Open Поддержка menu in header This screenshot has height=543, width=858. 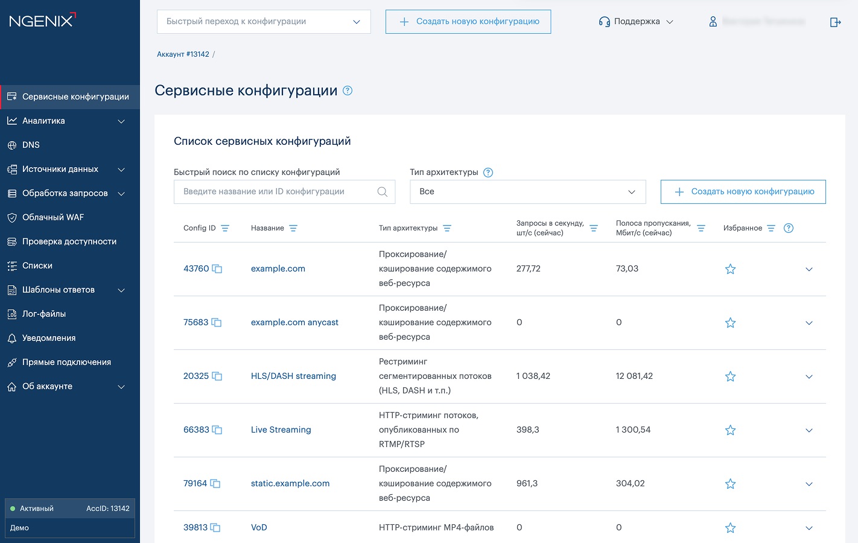coord(636,22)
